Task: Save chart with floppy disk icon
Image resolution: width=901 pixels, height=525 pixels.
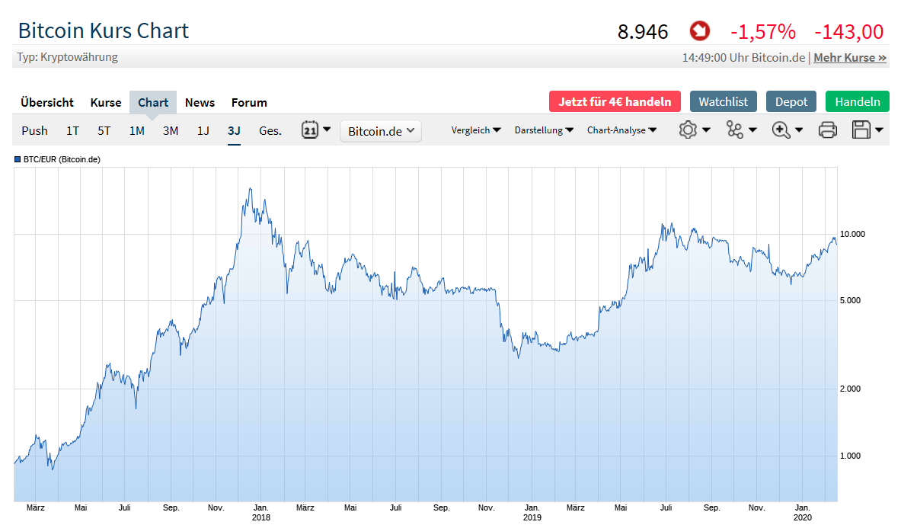Action: (x=861, y=130)
